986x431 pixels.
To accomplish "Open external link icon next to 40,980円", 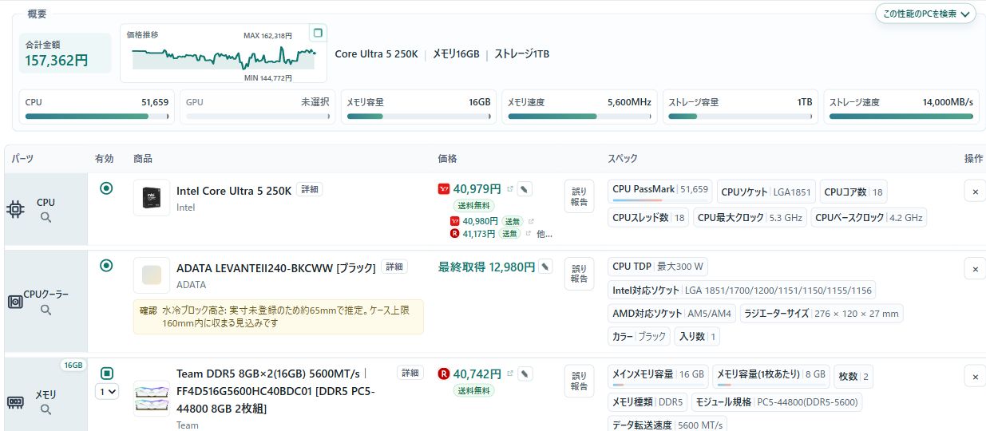I will [x=530, y=221].
